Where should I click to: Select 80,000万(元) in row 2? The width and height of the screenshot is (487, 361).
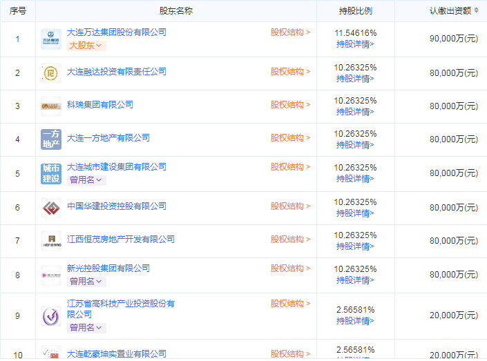[x=454, y=73]
